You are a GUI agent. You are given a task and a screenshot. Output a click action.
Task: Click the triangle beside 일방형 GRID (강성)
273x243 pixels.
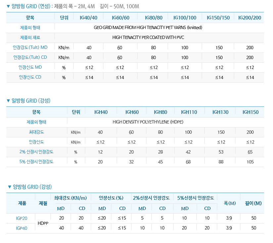click(x=9, y=101)
